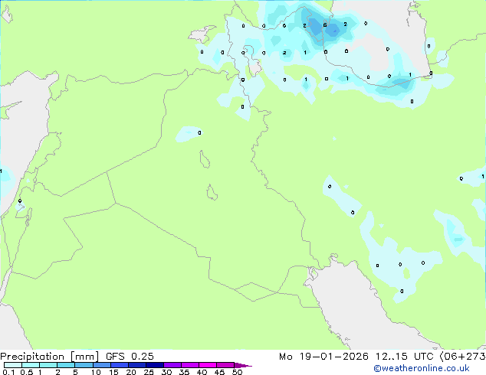486x375 pixels.
Task: Click the '25' legend scale label
Action: tap(149, 372)
